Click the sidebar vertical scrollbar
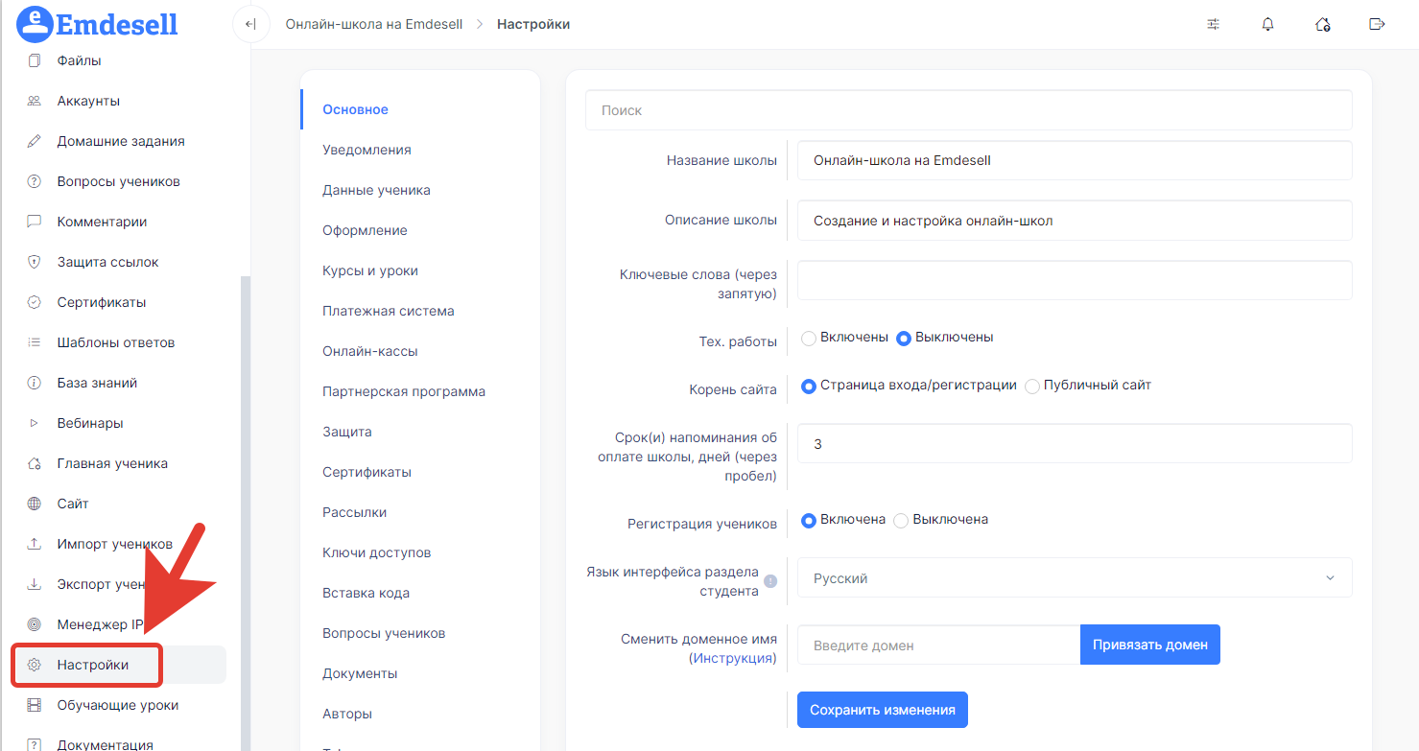The height and width of the screenshot is (751, 1419). [x=246, y=513]
